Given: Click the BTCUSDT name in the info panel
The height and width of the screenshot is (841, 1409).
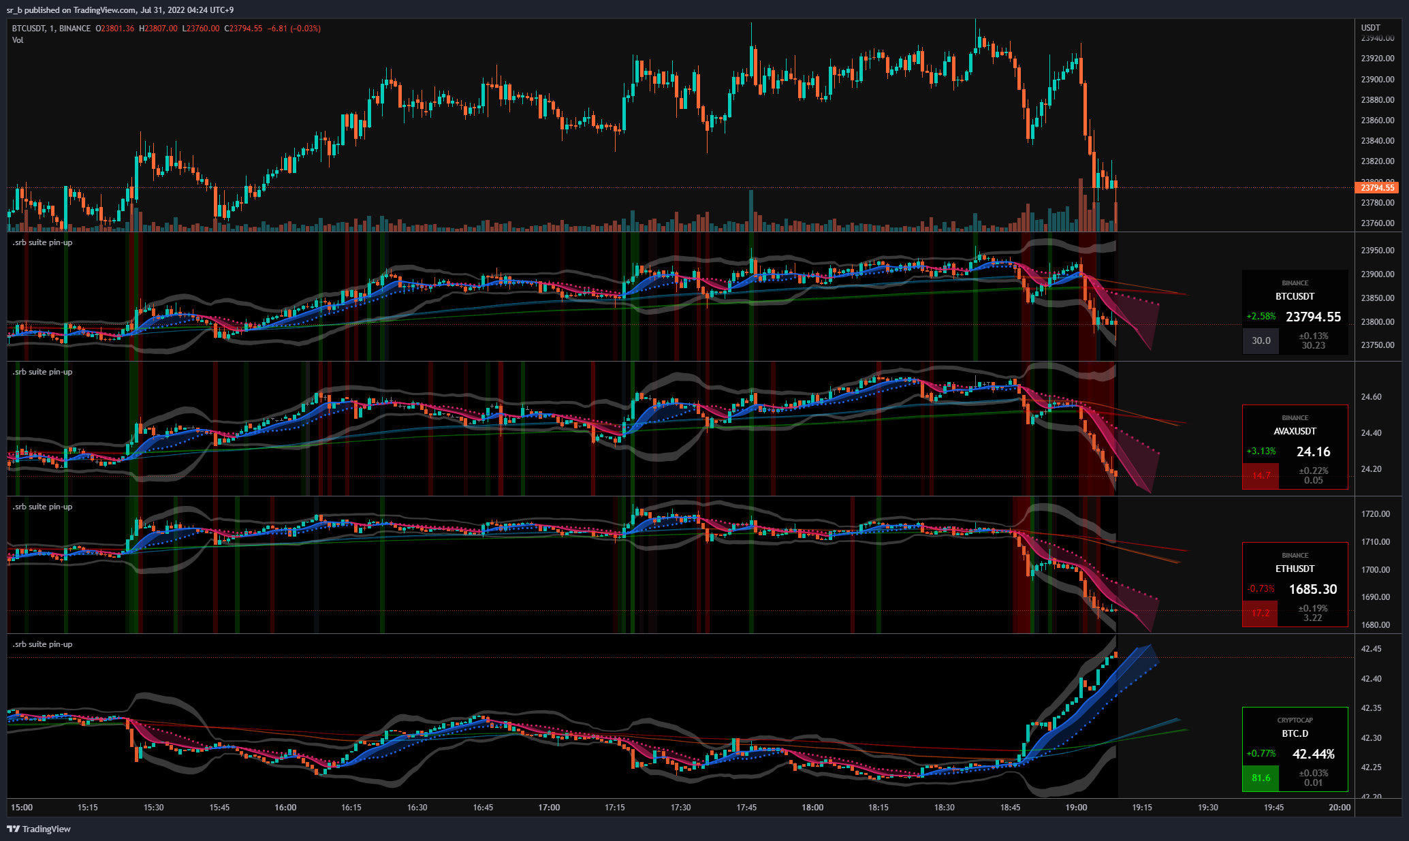Looking at the screenshot, I should [x=1295, y=296].
